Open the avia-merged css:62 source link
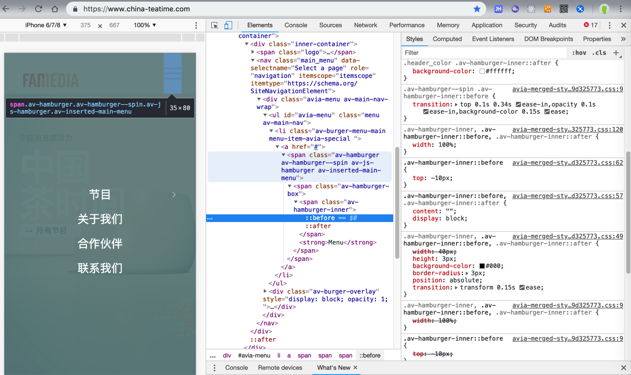Viewport: 631px width, 375px height. (x=567, y=163)
